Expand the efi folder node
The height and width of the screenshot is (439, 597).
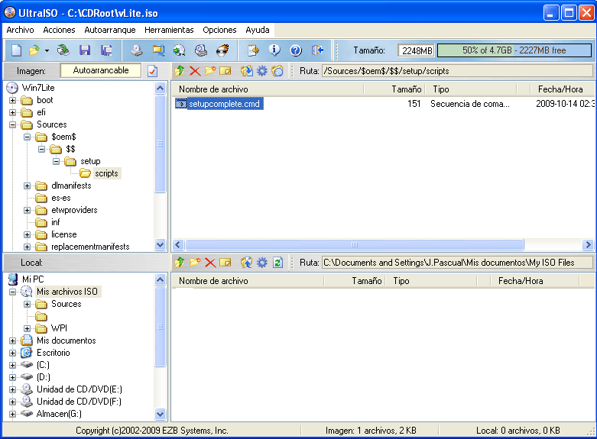pos(12,112)
